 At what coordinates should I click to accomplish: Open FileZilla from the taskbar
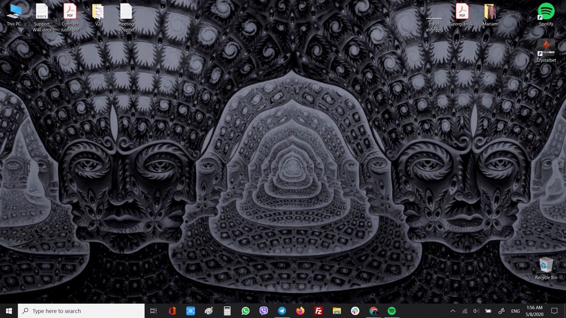pos(318,311)
